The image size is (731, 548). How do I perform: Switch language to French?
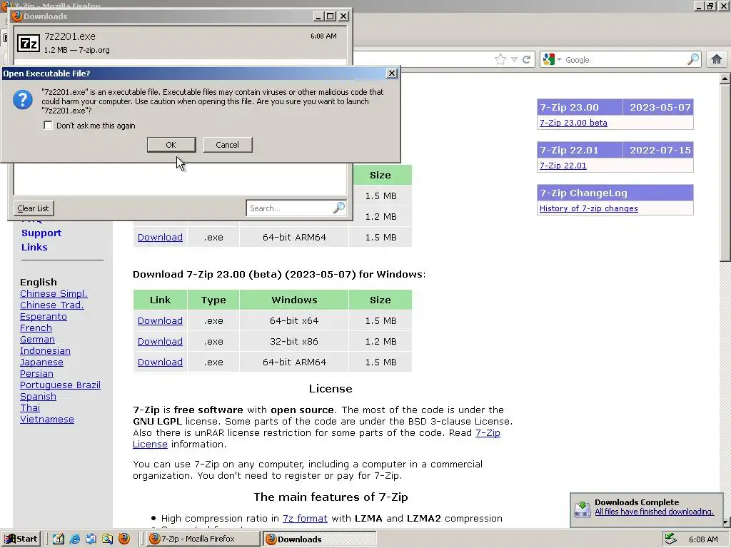36,328
